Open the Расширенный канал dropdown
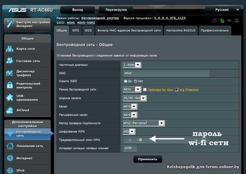Screen dimensions: 246x174 point(130,115)
